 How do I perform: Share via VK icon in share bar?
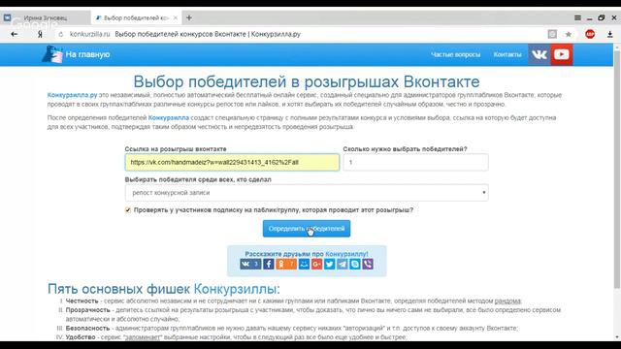250,264
